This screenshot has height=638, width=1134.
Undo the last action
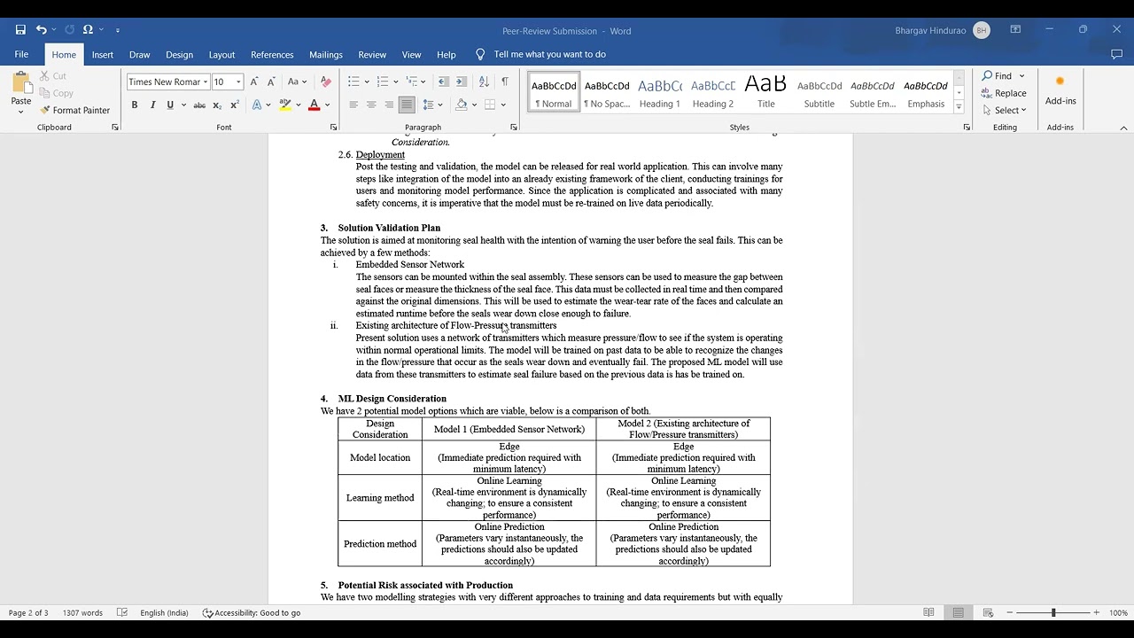click(41, 30)
